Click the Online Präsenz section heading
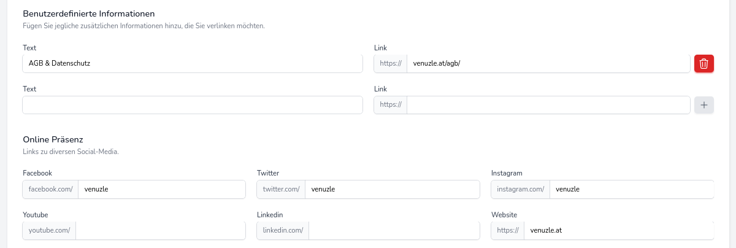This screenshot has width=736, height=248. [x=53, y=139]
